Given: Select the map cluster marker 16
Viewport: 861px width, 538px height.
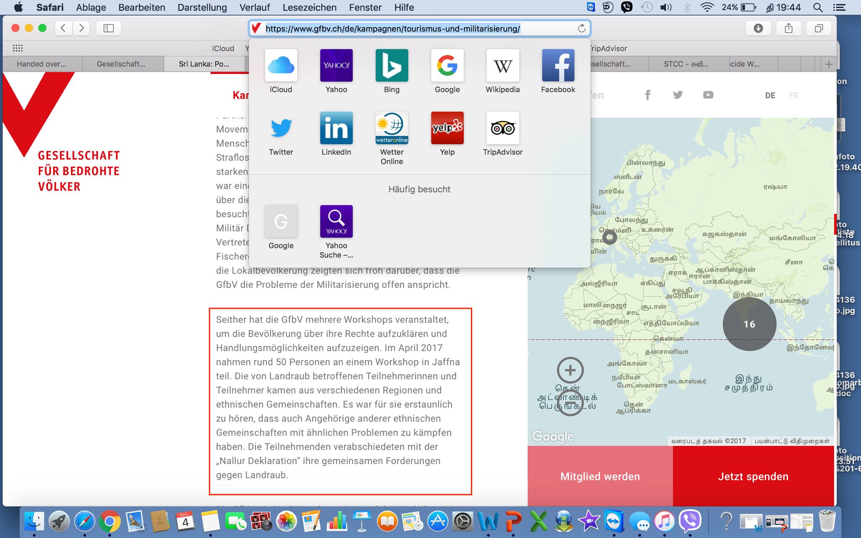Looking at the screenshot, I should 749,324.
